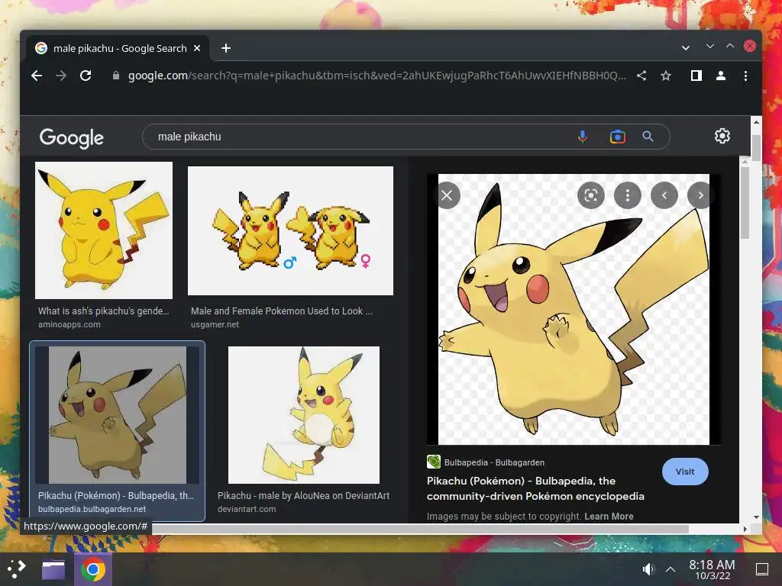This screenshot has height=586, width=782.
Task: Start voice search with microphone
Action: [582, 137]
